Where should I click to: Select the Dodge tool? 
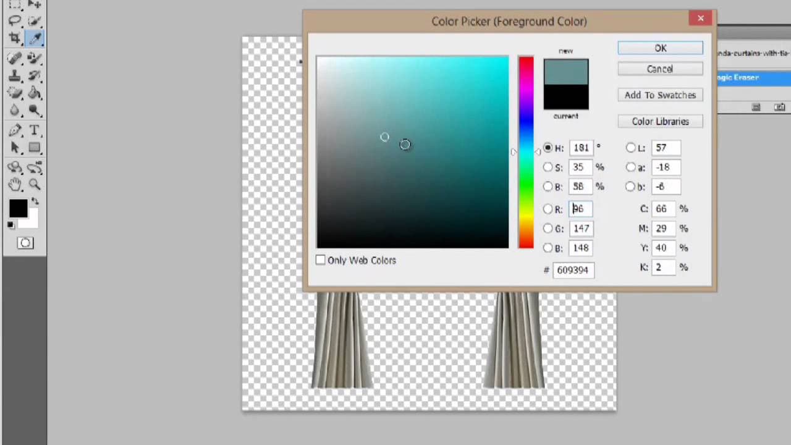pos(35,111)
